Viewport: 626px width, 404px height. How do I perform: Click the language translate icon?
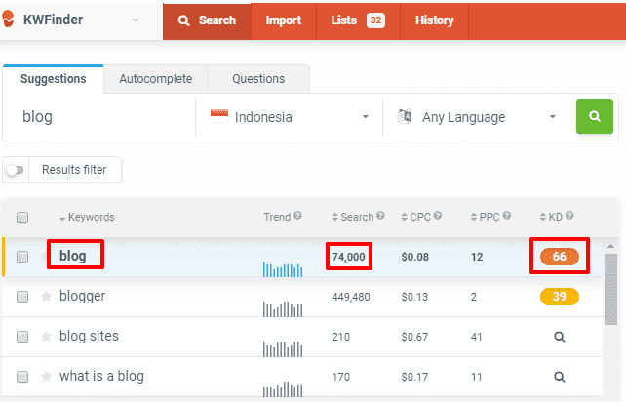click(x=404, y=116)
